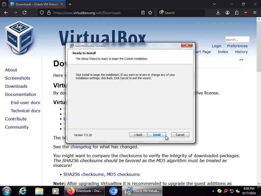Image resolution: width=261 pixels, height=196 pixels.
Task: Toggle reader view icon in address bar
Action: pyautogui.click(x=143, y=13)
